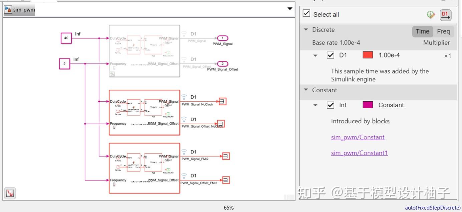
Task: Collapse the Constant section
Action: [x=306, y=90]
